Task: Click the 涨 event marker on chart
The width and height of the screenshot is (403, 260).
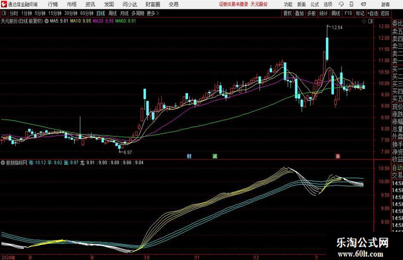Action: pyautogui.click(x=338, y=156)
